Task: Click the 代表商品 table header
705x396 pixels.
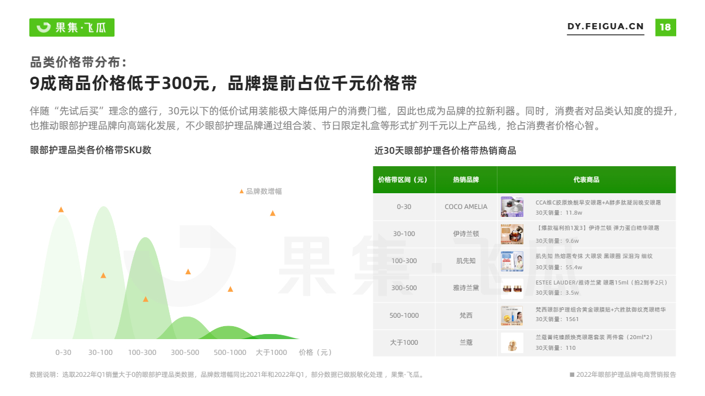Action: [587, 180]
